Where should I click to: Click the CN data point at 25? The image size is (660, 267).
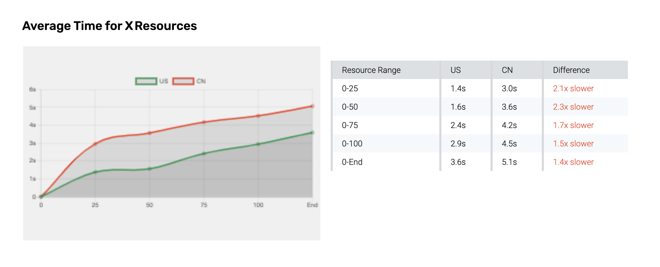click(x=95, y=144)
